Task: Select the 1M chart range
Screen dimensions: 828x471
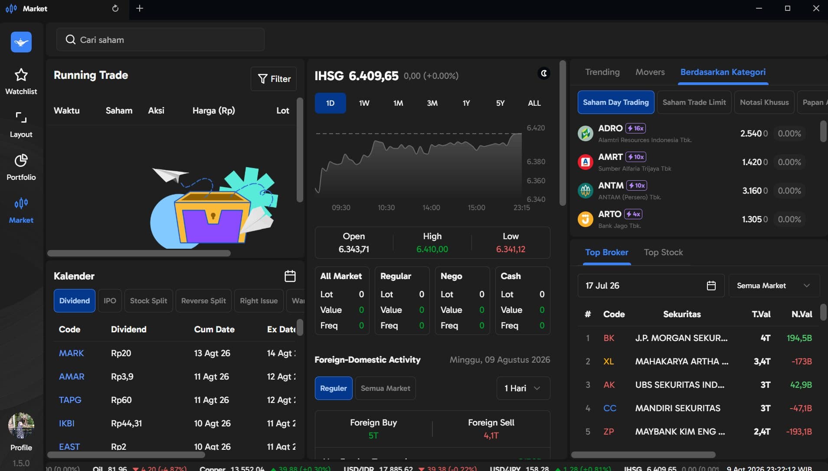Action: (398, 103)
